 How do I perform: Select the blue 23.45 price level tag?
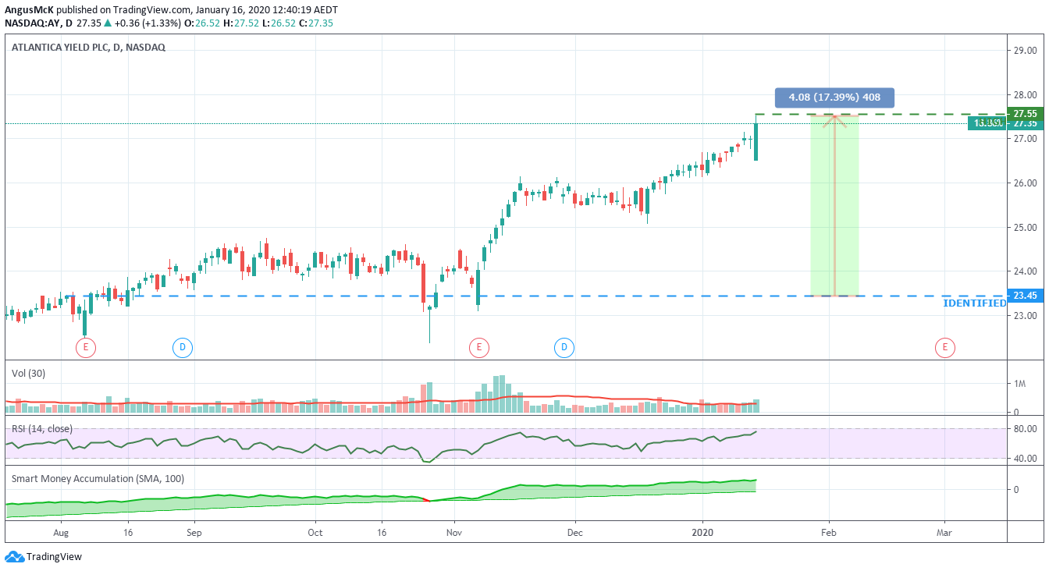coord(1025,296)
